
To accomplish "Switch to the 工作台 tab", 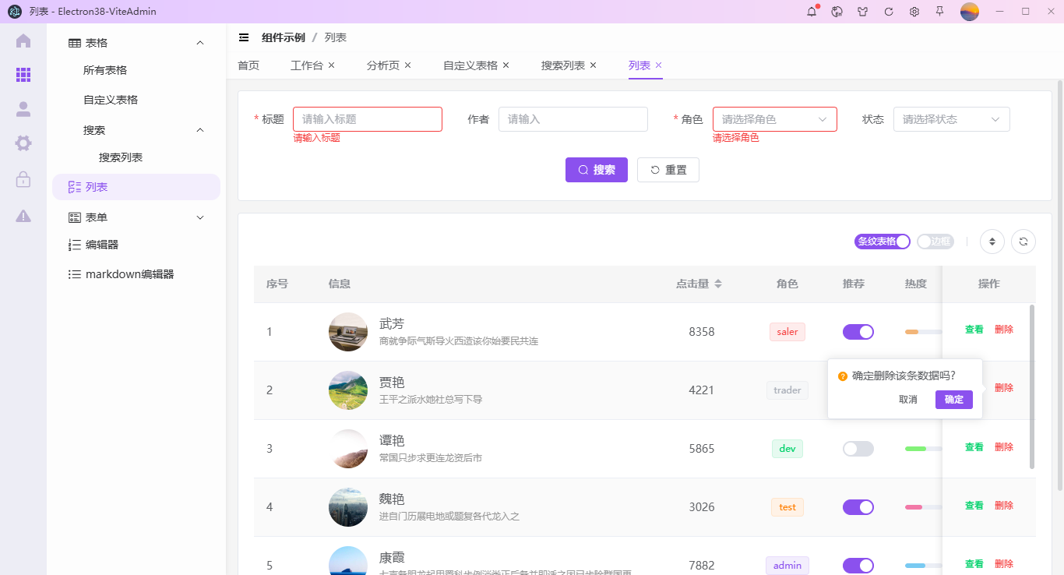I will tap(307, 65).
